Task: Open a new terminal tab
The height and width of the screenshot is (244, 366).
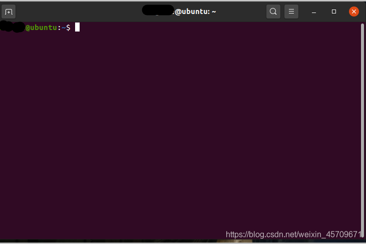Action: (9, 11)
